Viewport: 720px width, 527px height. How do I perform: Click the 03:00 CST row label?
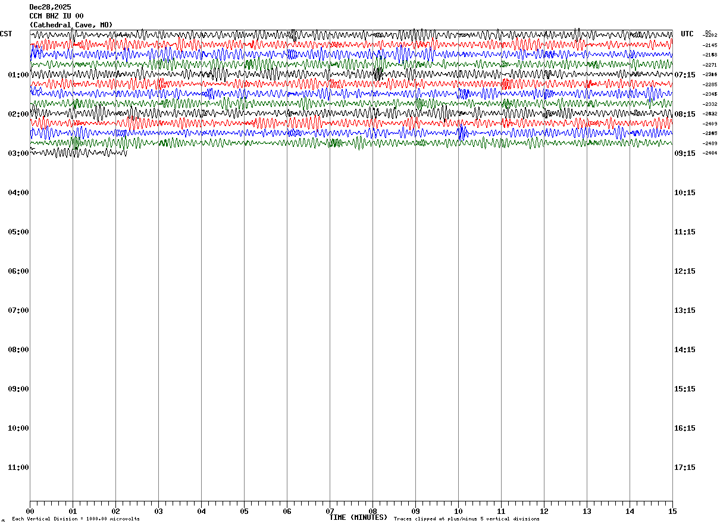click(x=18, y=153)
